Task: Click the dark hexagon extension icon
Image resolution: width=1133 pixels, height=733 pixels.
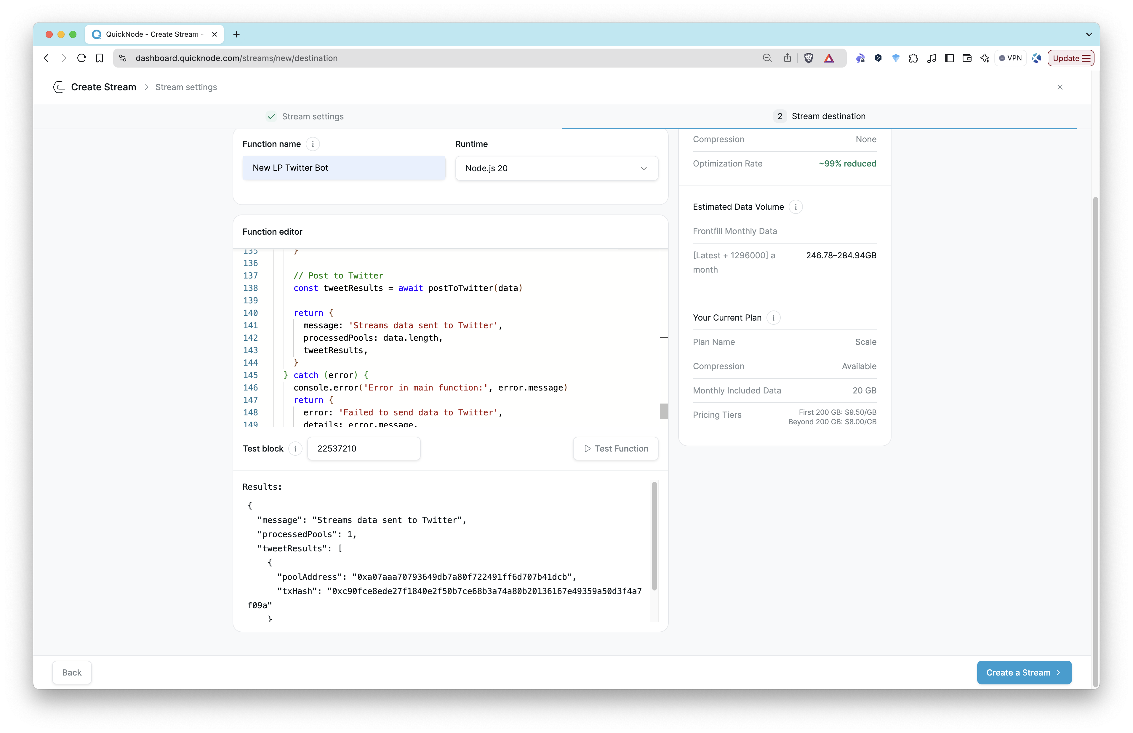Action: click(x=878, y=58)
